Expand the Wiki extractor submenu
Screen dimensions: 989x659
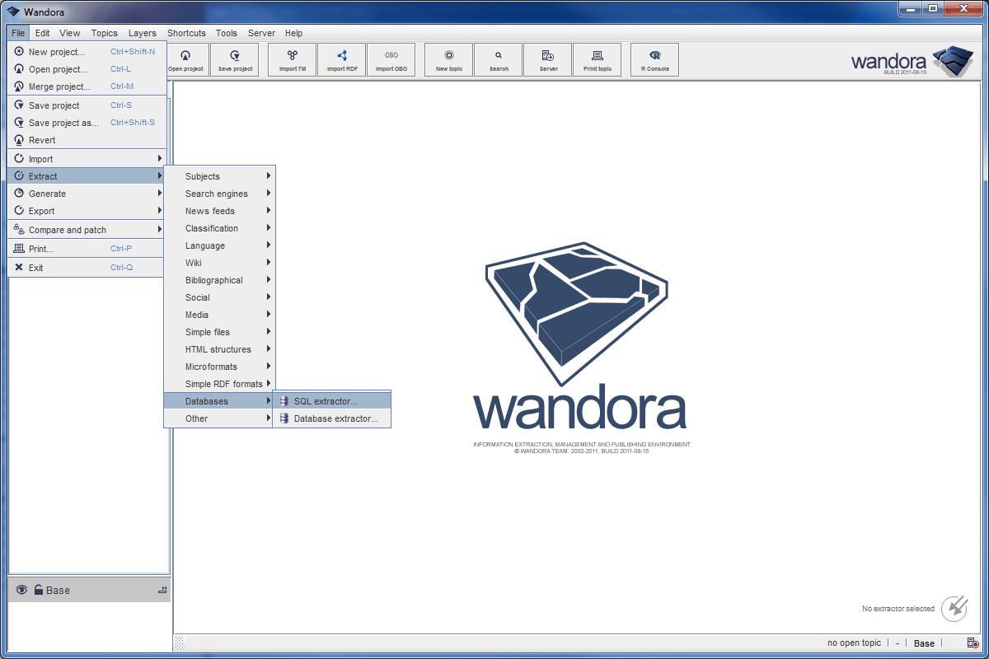tap(195, 263)
